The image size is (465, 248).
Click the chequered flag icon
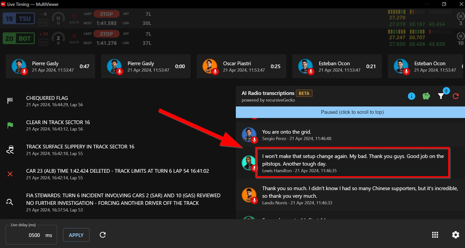coord(10,101)
